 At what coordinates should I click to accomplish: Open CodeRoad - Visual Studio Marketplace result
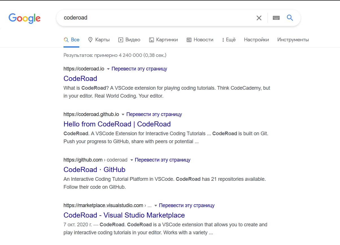[124, 215]
